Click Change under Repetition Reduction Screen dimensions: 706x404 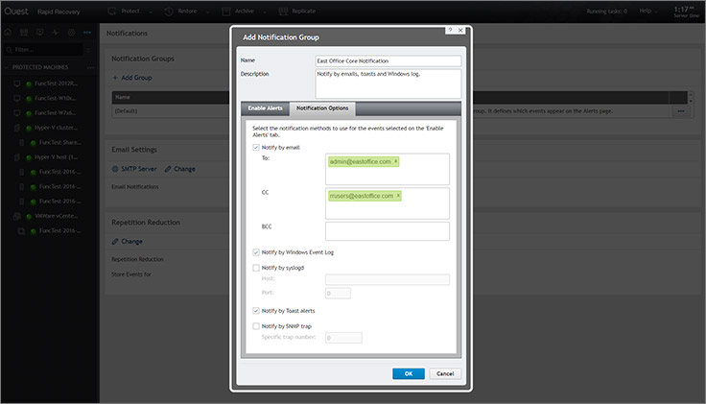[131, 242]
